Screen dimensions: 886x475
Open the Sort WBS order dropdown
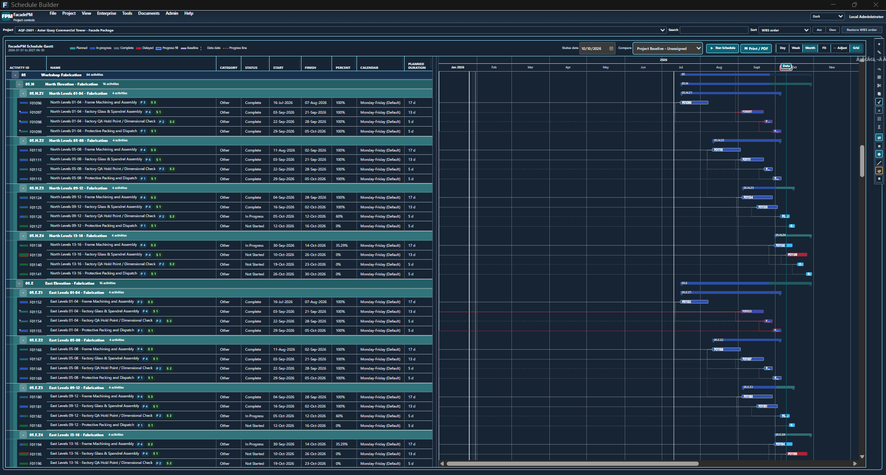click(x=785, y=30)
